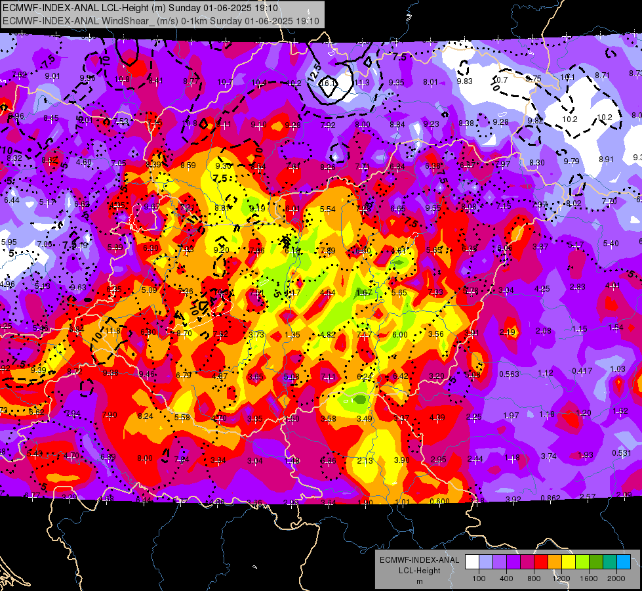
Task: Click the wind shear value 0.600
Action: 440,501
